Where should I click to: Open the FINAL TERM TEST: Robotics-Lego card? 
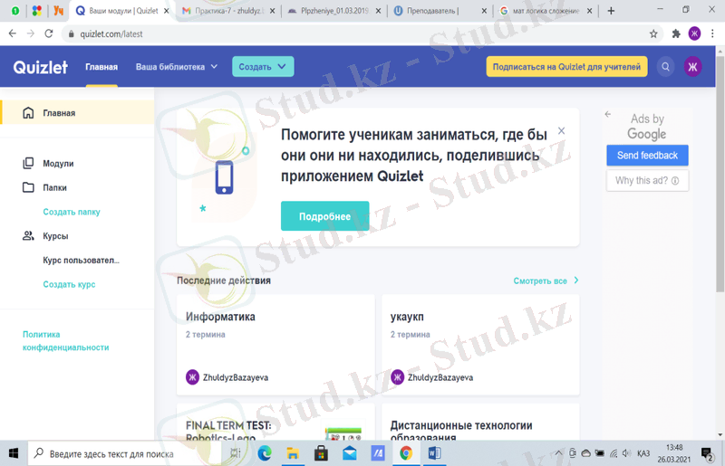275,423
